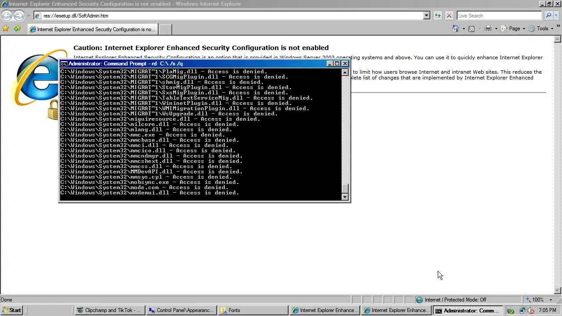
Task: Click the 100% zoom level button
Action: coord(535,300)
